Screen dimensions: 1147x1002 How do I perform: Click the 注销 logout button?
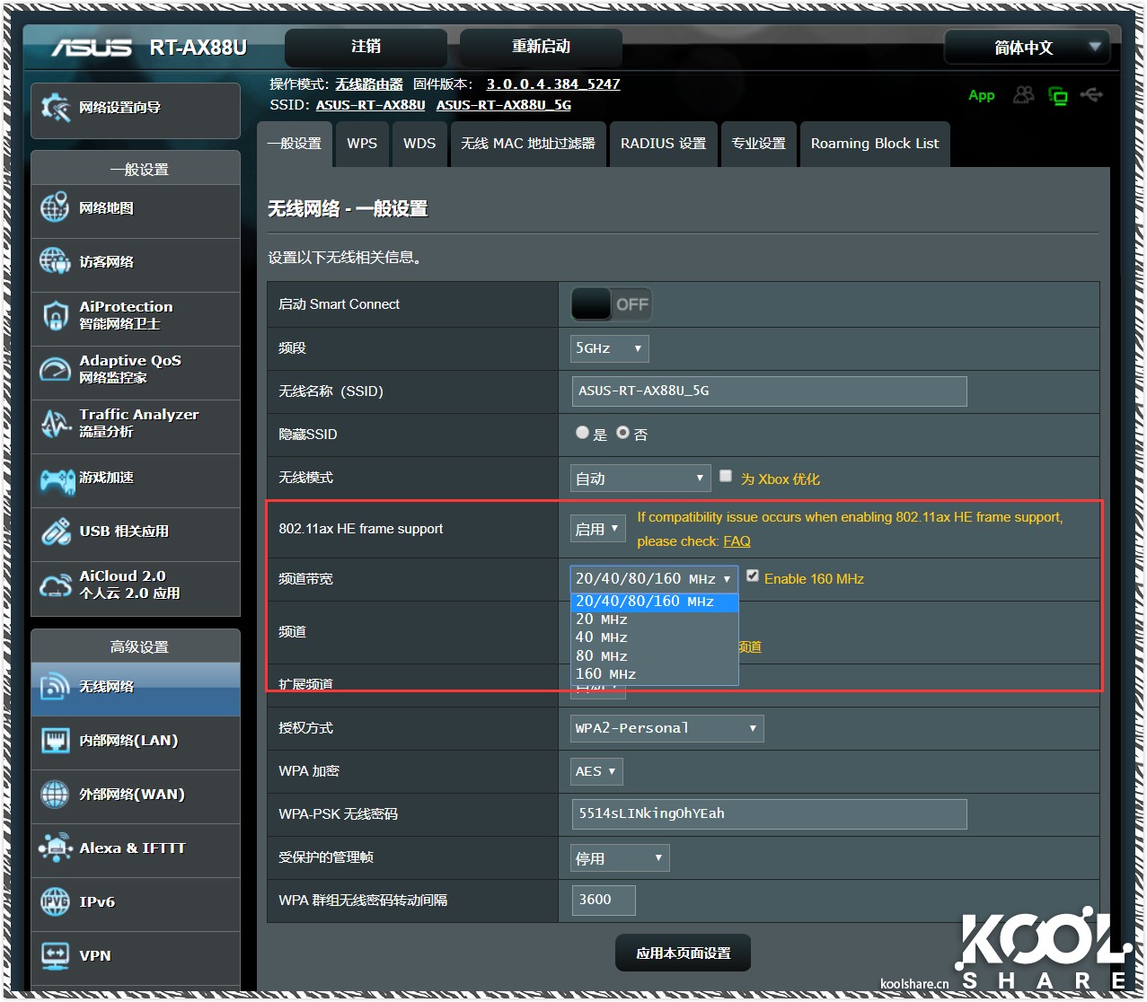(366, 47)
